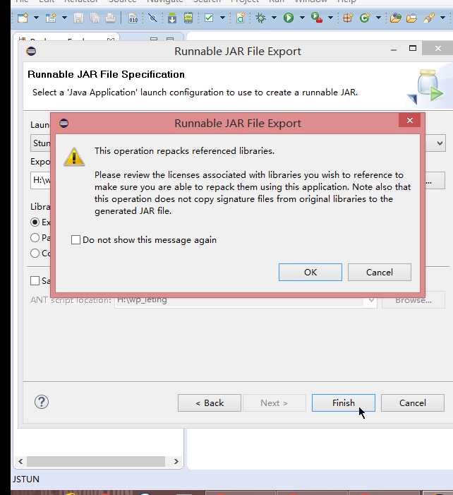Viewport: 453px width, 495px height.
Task: Click the checkmark task toolbar icon
Action: click(x=209, y=18)
